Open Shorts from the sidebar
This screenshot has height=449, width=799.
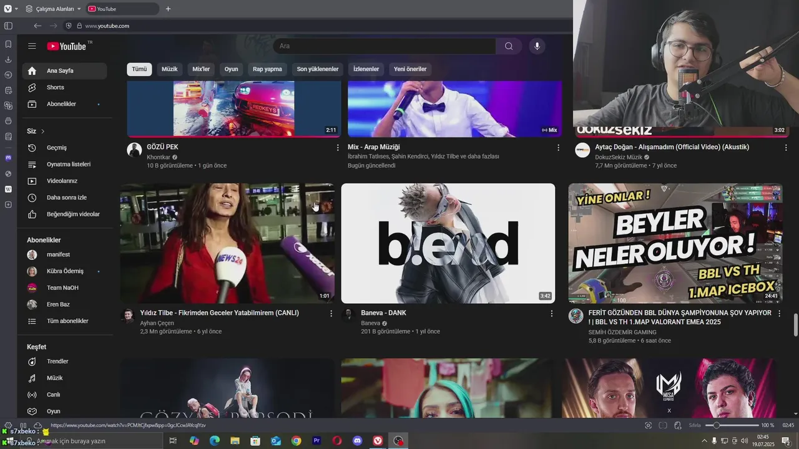point(65,87)
